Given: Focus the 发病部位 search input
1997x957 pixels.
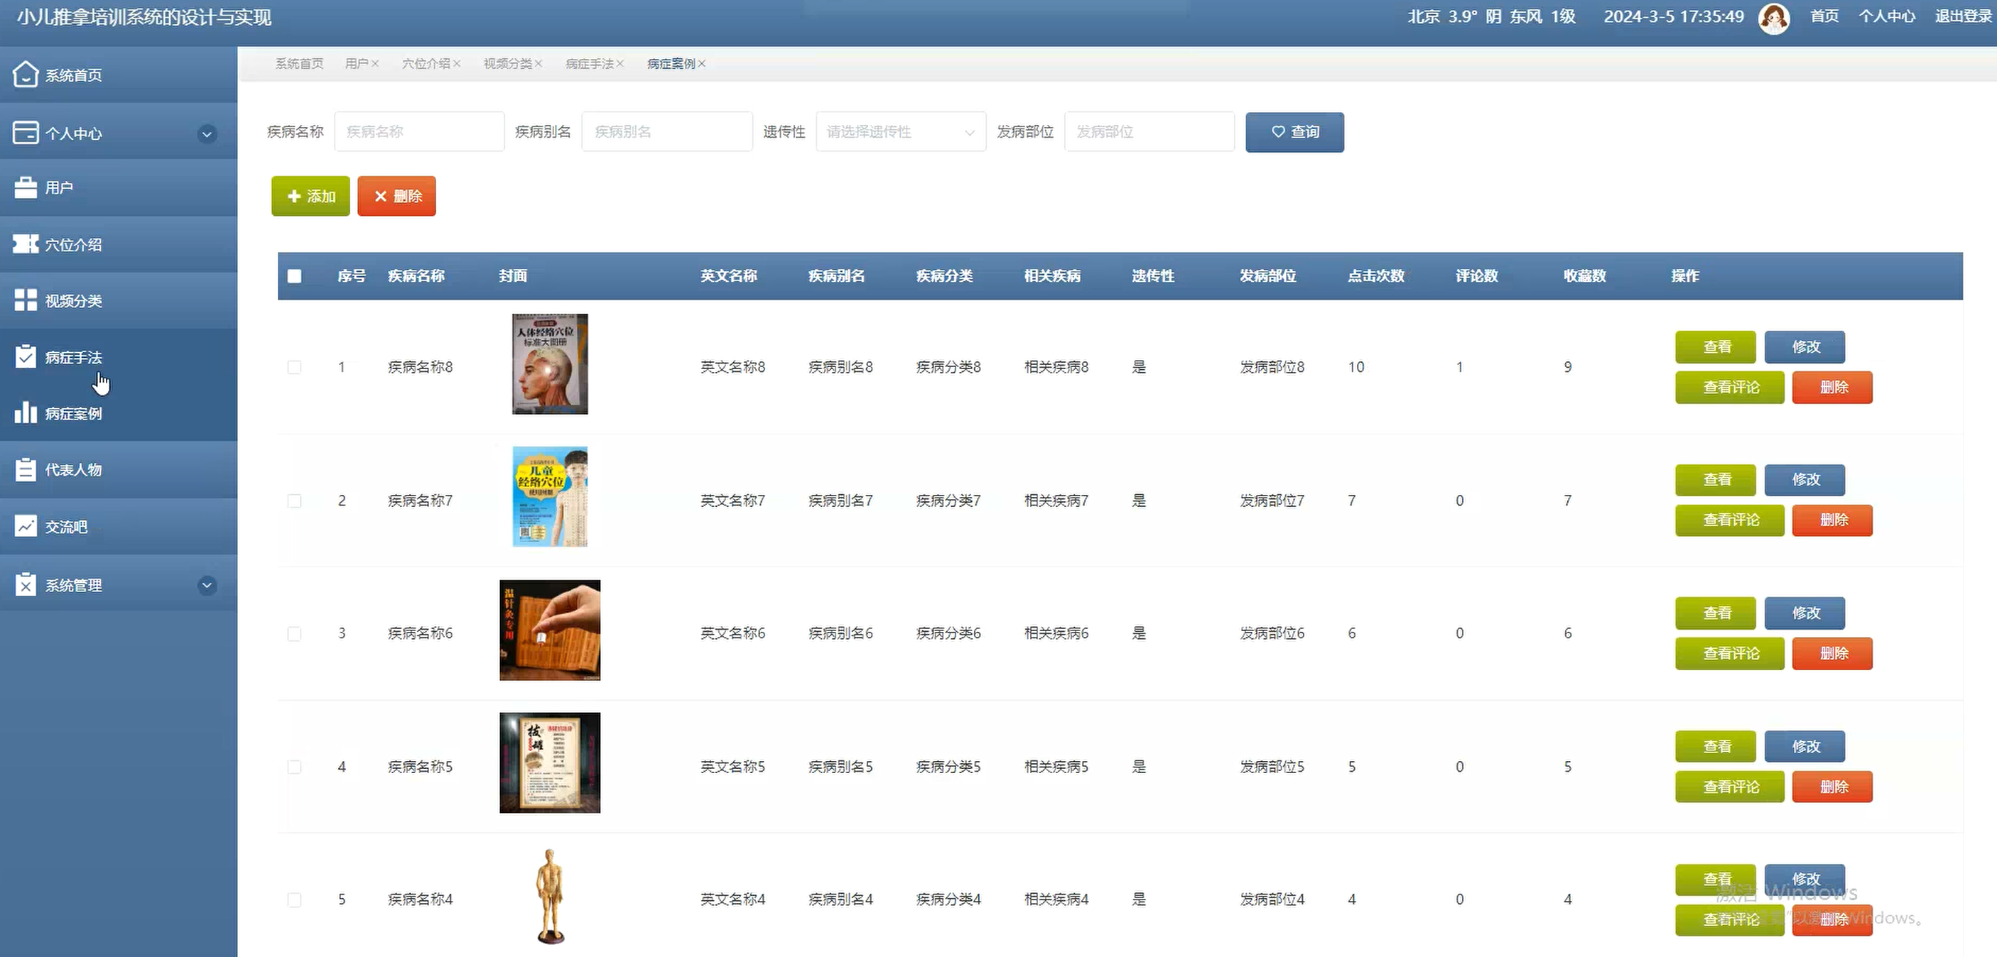Looking at the screenshot, I should pos(1149,132).
